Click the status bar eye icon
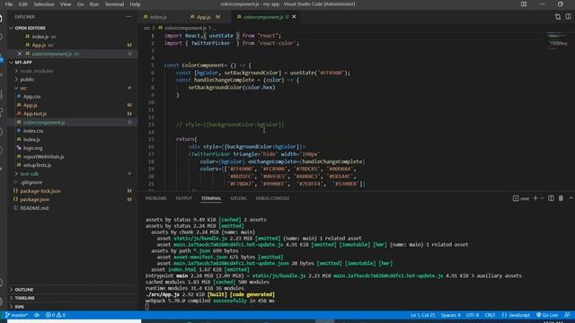 coord(37,315)
